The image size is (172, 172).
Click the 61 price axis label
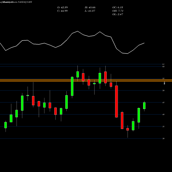click(x=163, y=64)
